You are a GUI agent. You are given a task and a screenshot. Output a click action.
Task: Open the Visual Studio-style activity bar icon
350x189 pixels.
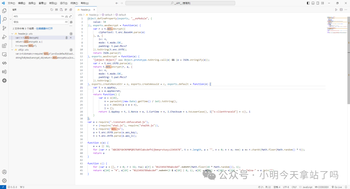[4, 72]
